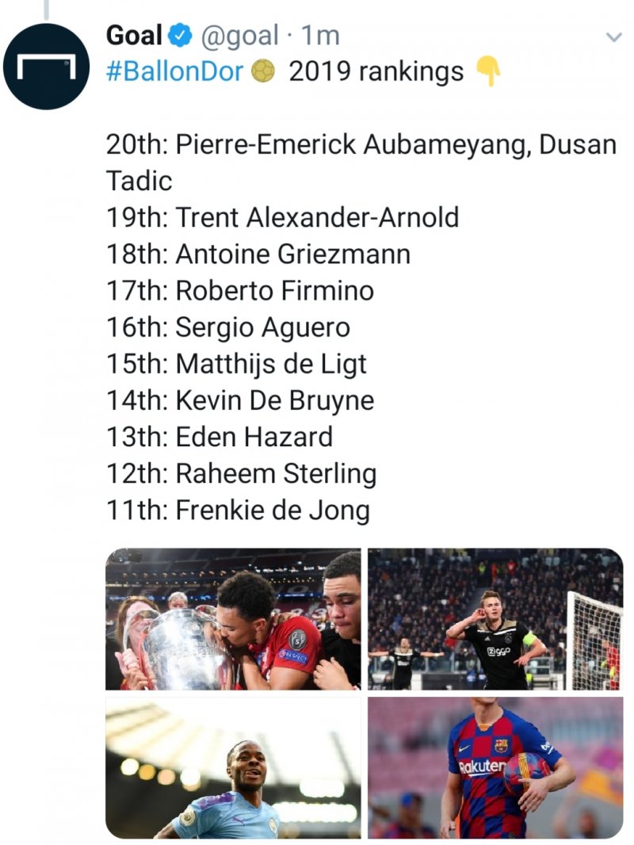This screenshot has width=634, height=845.
Task: Click the Goal account name
Action: pos(134,36)
